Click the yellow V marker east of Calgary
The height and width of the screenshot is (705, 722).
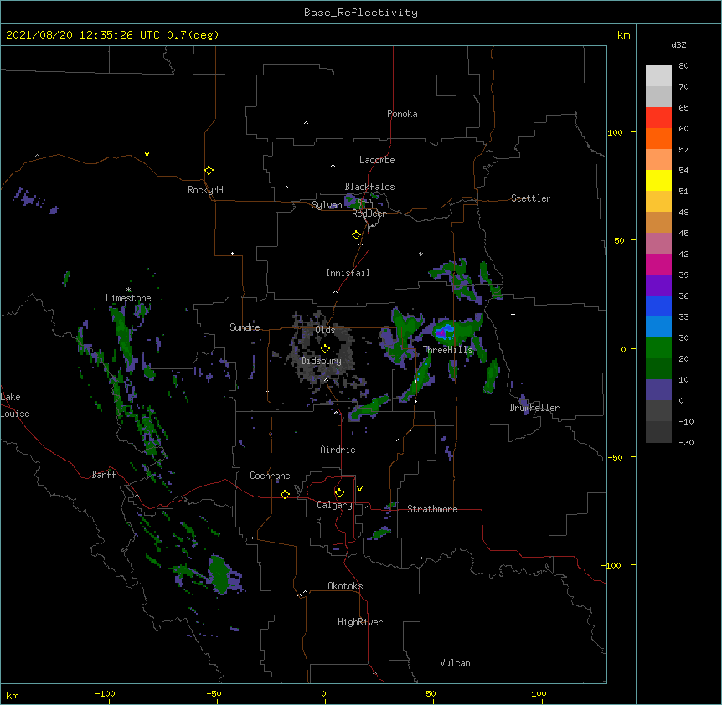coord(359,489)
